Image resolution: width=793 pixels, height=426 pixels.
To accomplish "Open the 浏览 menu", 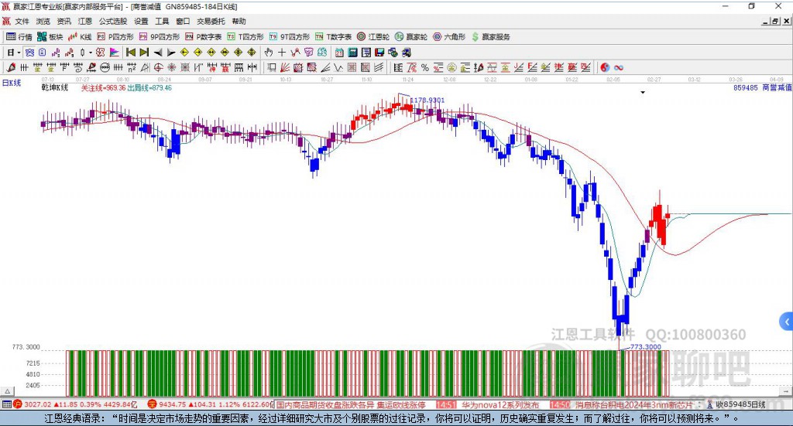I will coord(43,21).
